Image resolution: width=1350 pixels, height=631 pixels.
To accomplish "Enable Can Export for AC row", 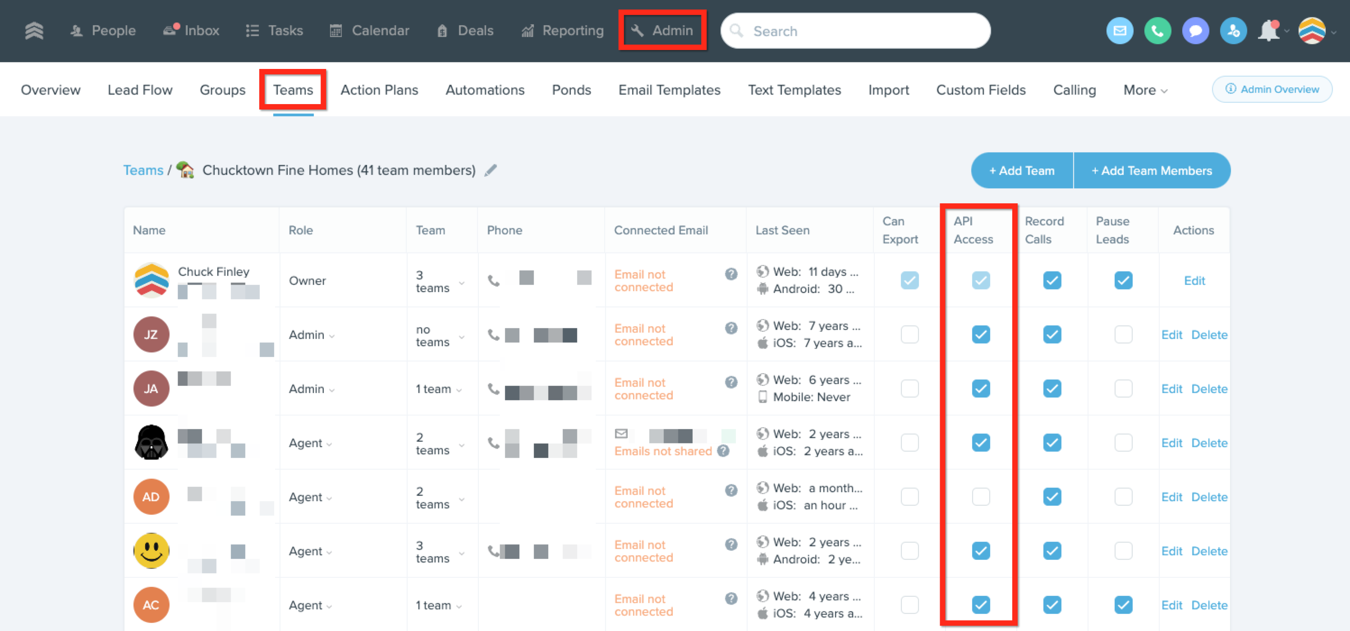I will [x=909, y=605].
